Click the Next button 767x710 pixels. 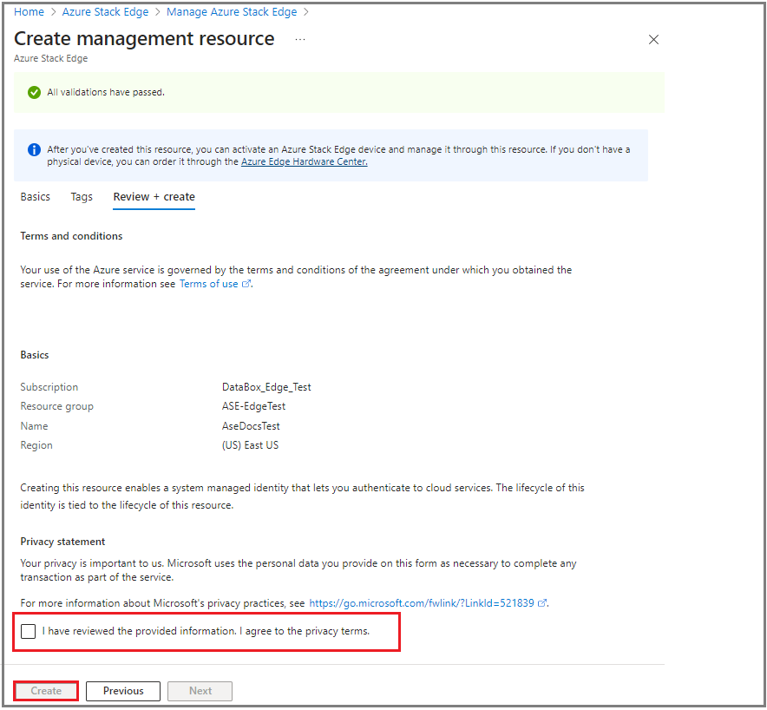click(200, 690)
